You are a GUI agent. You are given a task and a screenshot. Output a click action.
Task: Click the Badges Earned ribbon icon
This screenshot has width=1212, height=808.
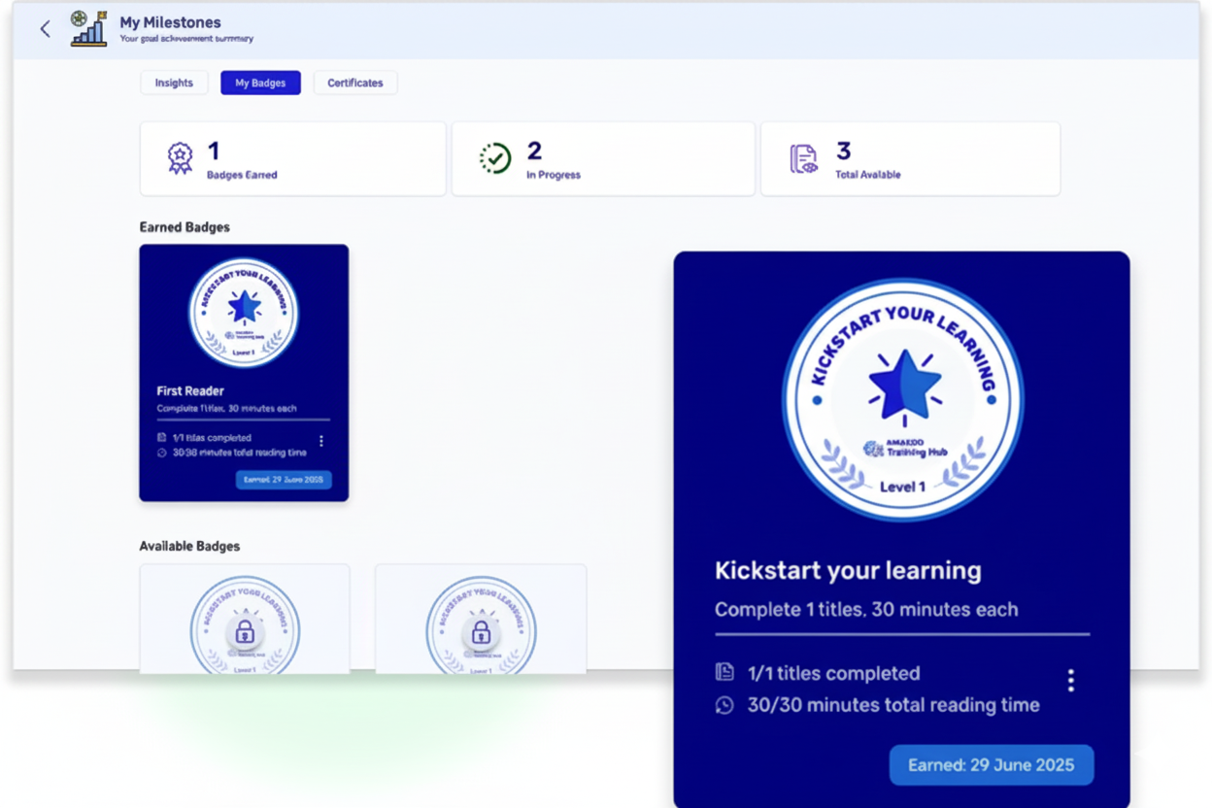(x=180, y=158)
